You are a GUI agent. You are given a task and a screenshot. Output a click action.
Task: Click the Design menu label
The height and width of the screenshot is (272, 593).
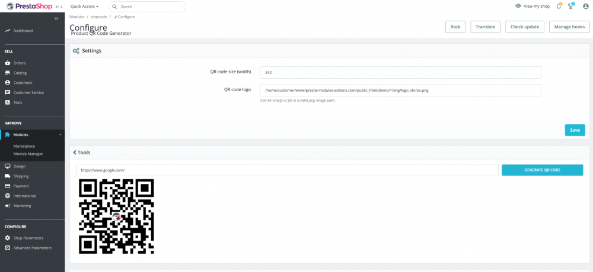(20, 166)
